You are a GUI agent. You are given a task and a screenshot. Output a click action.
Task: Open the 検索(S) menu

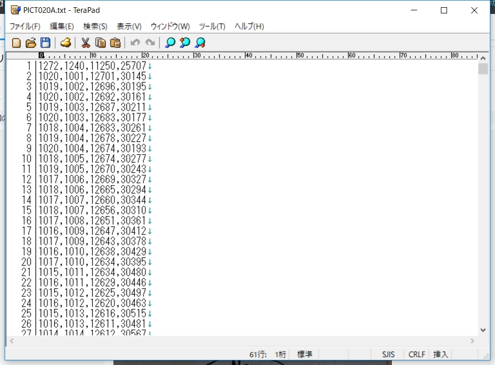click(95, 26)
